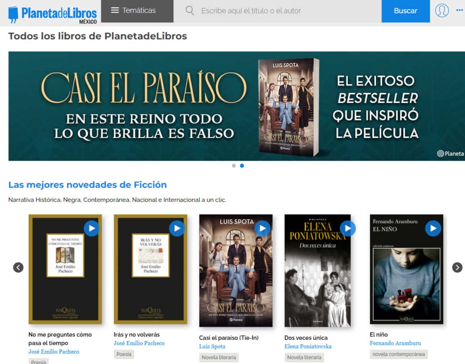Advance book carousel with next arrow
This screenshot has height=364, width=465.
[x=457, y=267]
